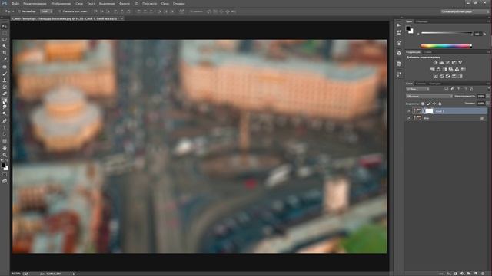Open the Actions panel play icon
492x276 pixels.
399,25
